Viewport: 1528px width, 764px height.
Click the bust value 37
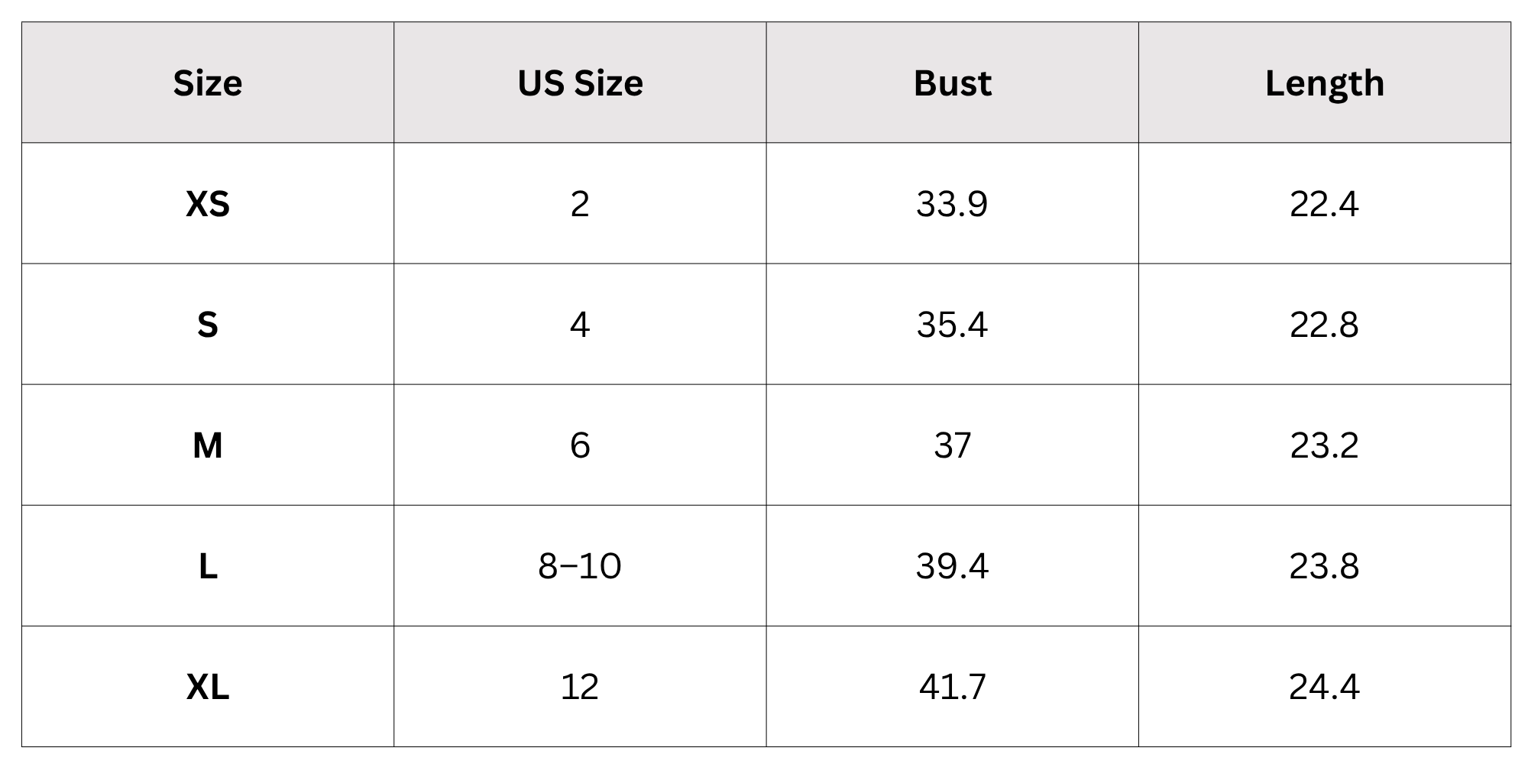tap(952, 445)
